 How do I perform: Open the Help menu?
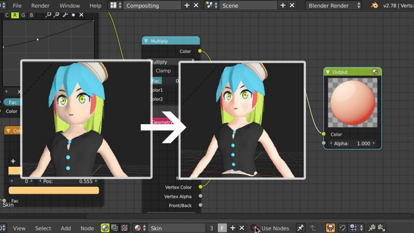click(95, 6)
